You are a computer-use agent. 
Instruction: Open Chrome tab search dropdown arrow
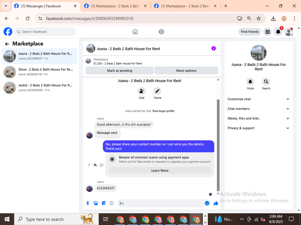(x=6, y=6)
